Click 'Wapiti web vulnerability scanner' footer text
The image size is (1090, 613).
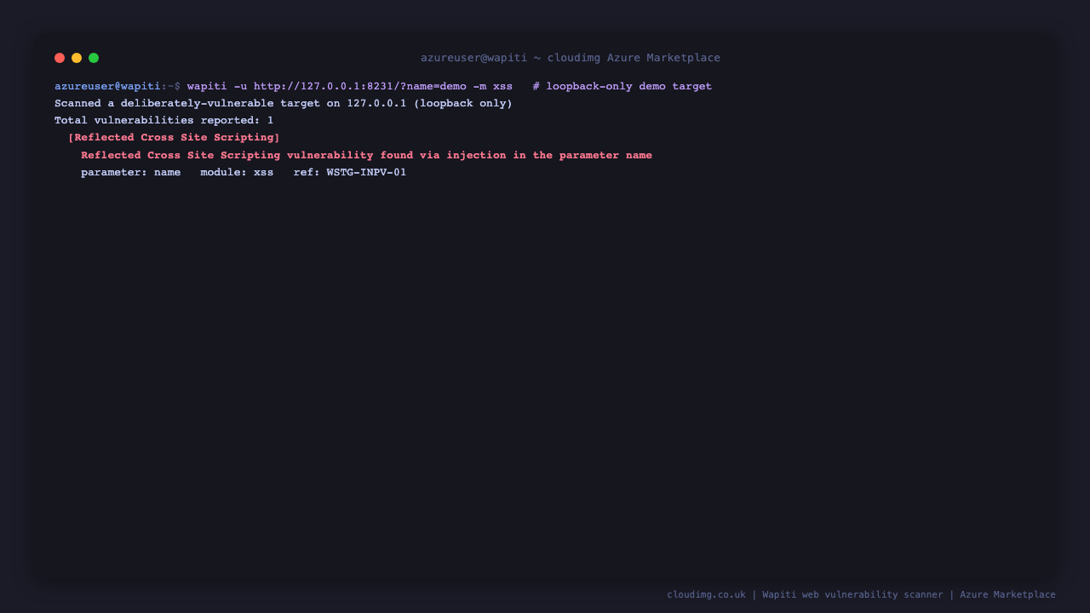pyautogui.click(x=852, y=594)
